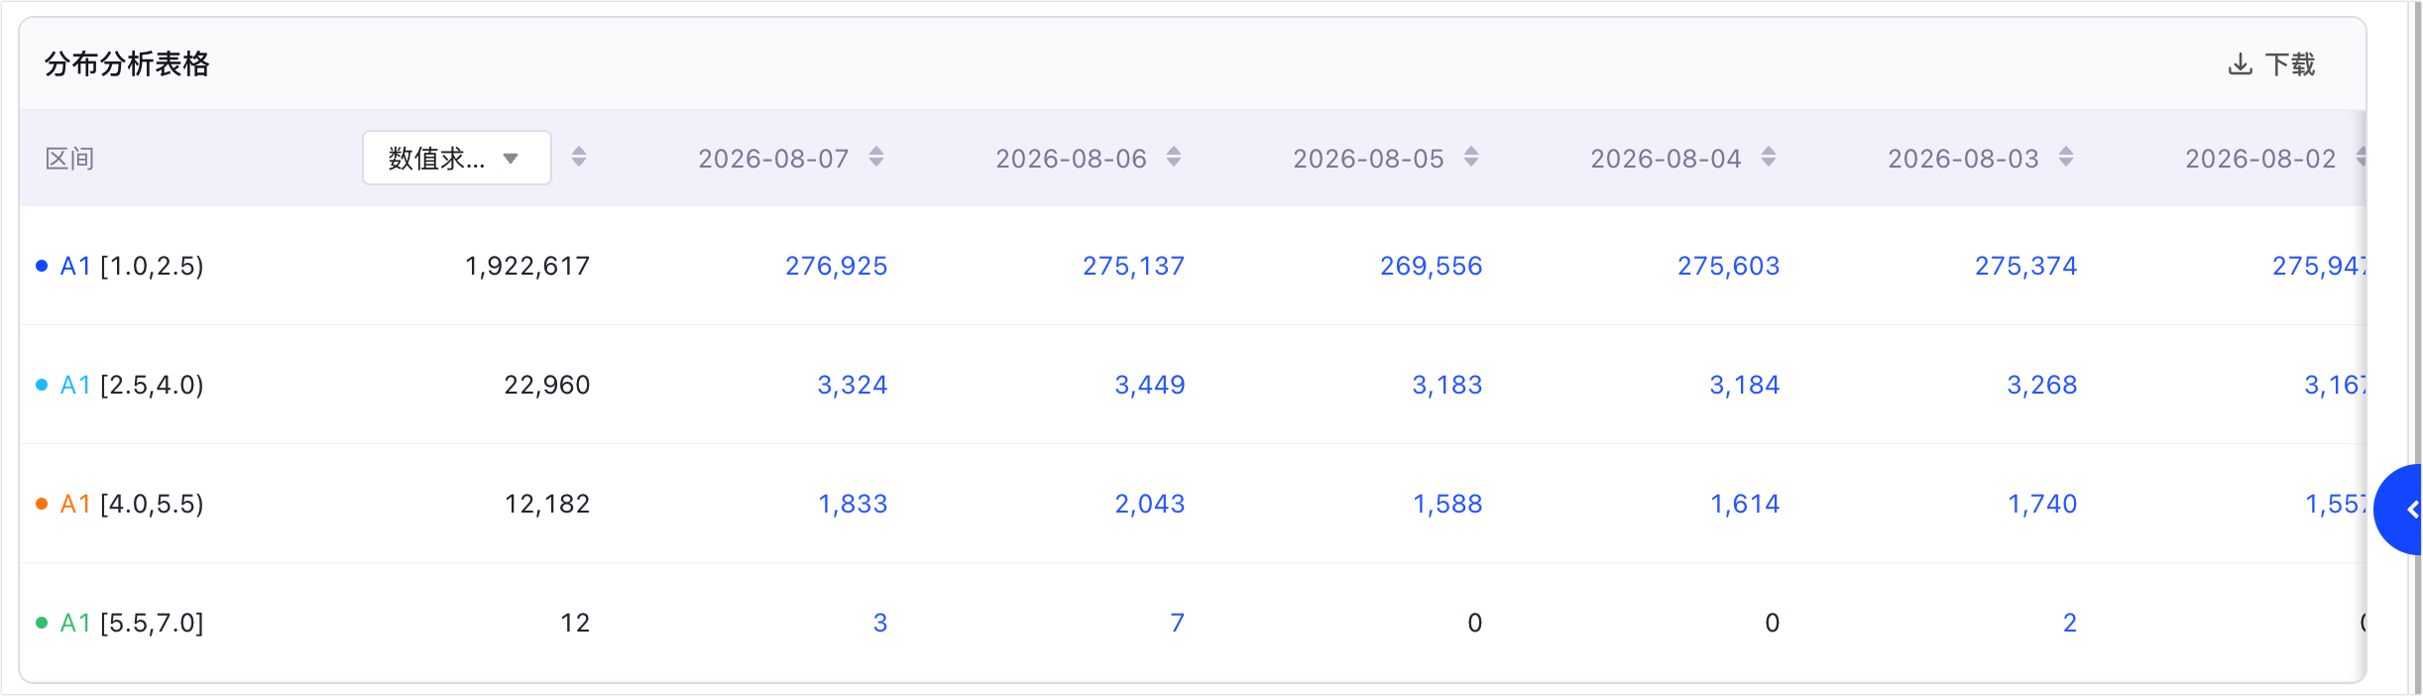Sort by the 2026-08-05 column

coord(1471,157)
